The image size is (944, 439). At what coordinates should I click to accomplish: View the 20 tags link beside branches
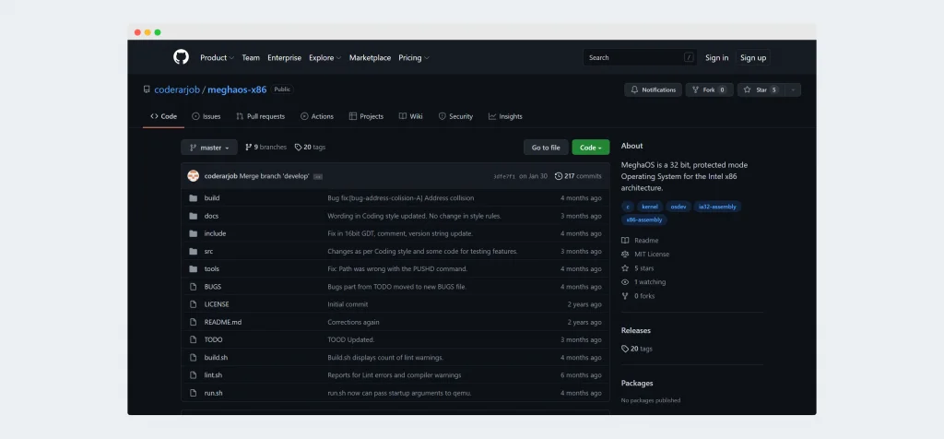[310, 147]
